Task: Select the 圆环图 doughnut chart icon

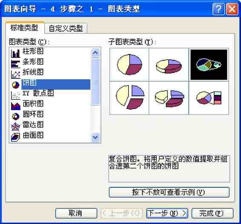Action: pos(15,116)
